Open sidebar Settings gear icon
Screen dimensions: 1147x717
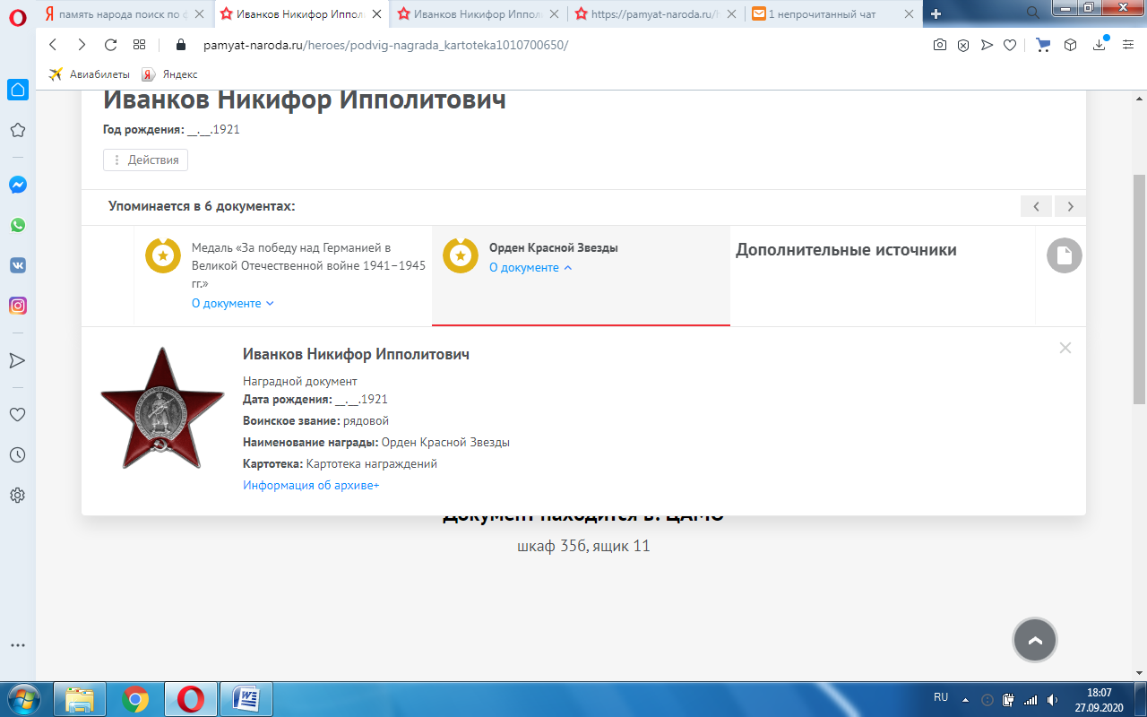(17, 495)
